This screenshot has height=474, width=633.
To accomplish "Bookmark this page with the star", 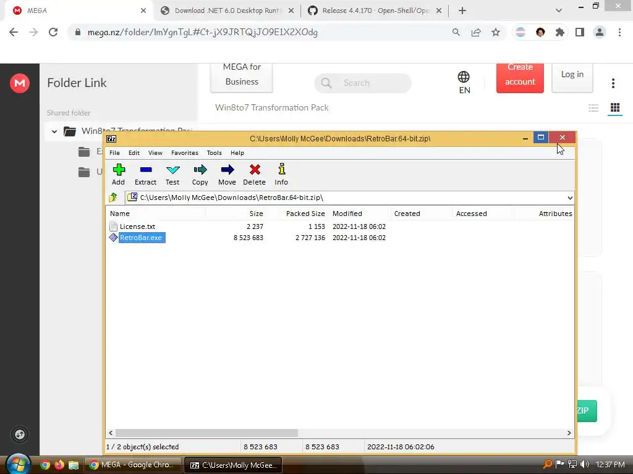I will [496, 32].
